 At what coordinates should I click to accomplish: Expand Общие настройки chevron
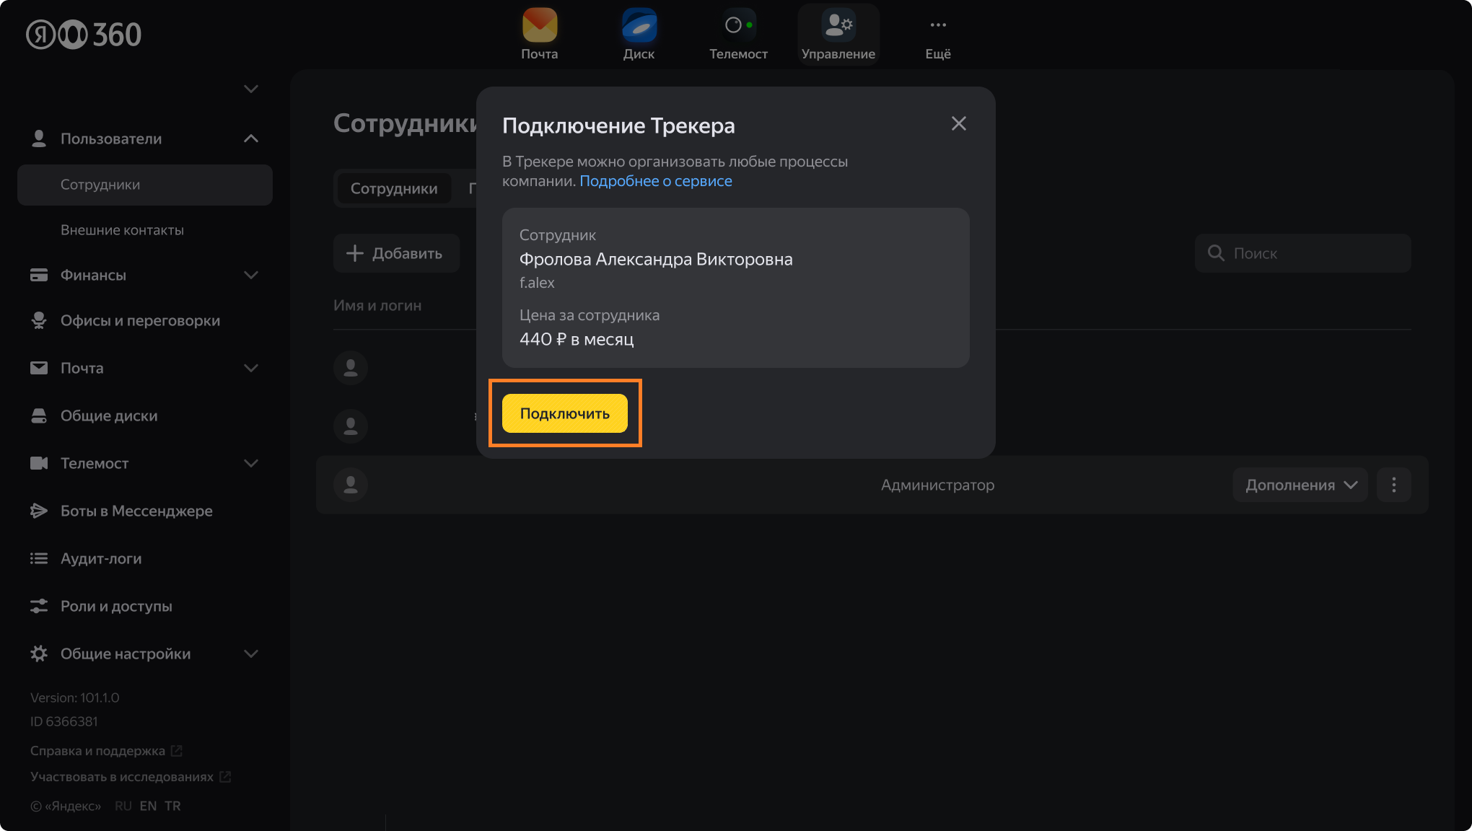(x=251, y=654)
